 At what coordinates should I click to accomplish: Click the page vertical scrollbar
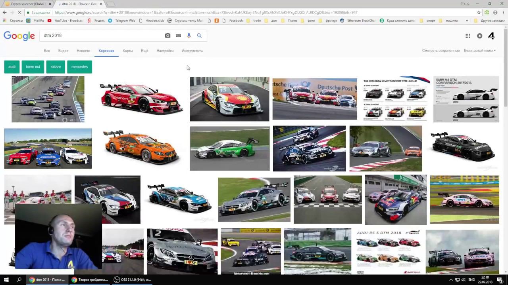tap(505, 67)
